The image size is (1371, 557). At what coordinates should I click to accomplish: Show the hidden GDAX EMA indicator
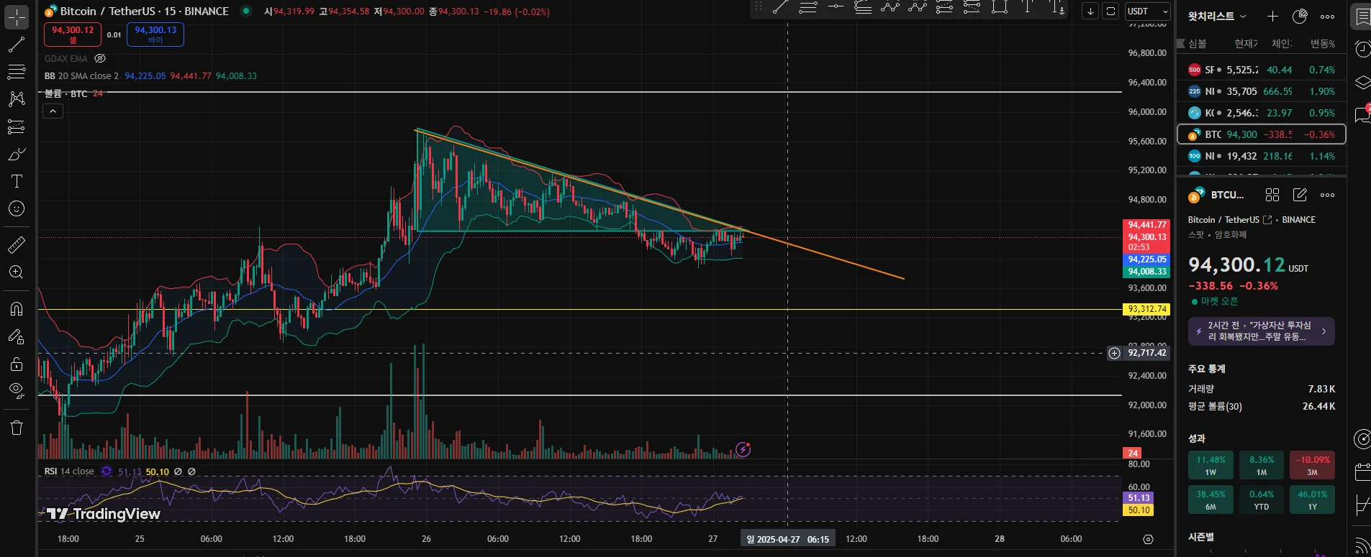(100, 58)
